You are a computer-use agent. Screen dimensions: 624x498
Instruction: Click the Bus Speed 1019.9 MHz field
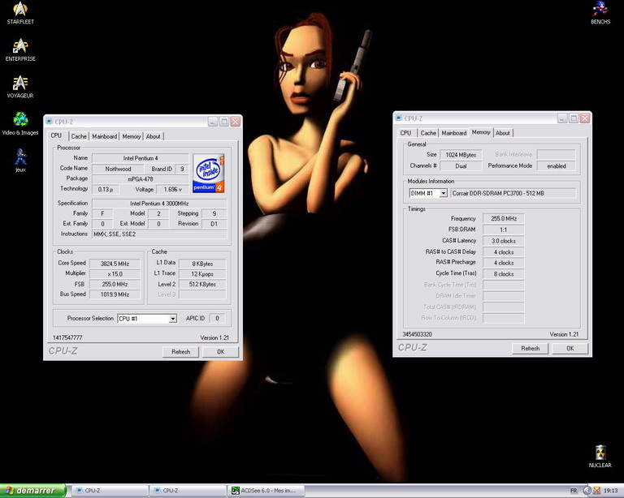[115, 294]
